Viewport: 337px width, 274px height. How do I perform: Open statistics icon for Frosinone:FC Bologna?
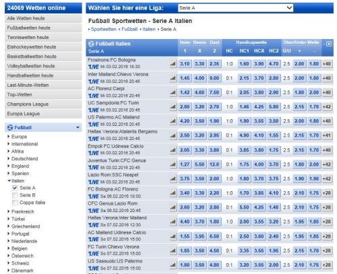click(173, 64)
